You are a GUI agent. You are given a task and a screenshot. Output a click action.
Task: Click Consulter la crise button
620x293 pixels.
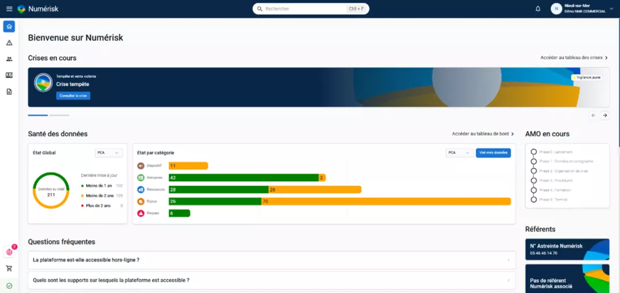pyautogui.click(x=73, y=95)
